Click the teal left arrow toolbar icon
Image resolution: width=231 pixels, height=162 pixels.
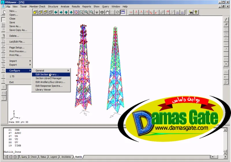click(56, 12)
